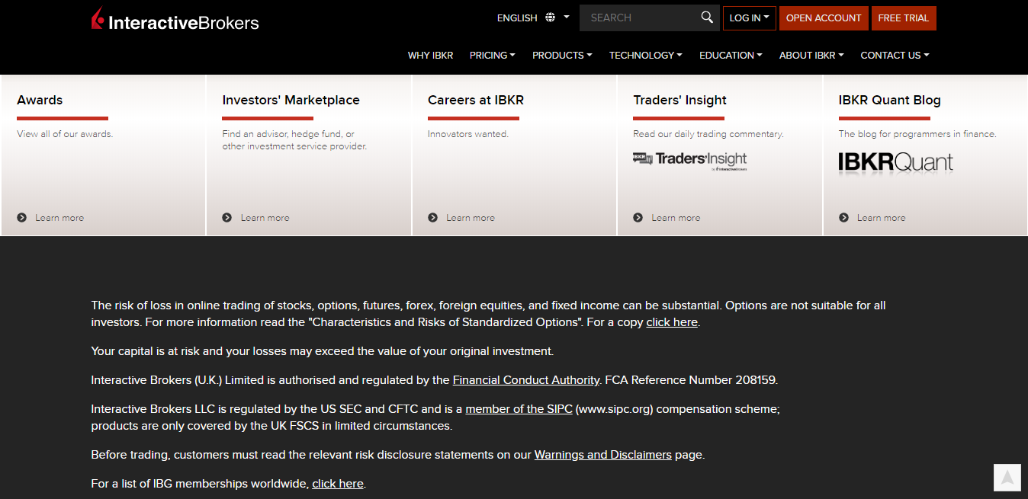Expand the PRODUCTS menu
Image resolution: width=1028 pixels, height=499 pixels.
tap(562, 55)
